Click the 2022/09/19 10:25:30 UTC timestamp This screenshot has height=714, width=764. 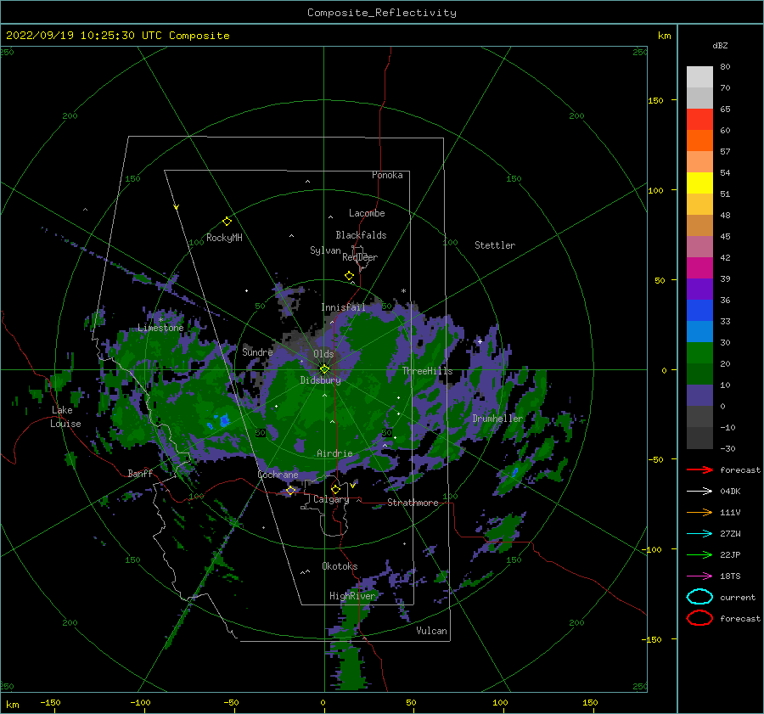[x=117, y=36]
